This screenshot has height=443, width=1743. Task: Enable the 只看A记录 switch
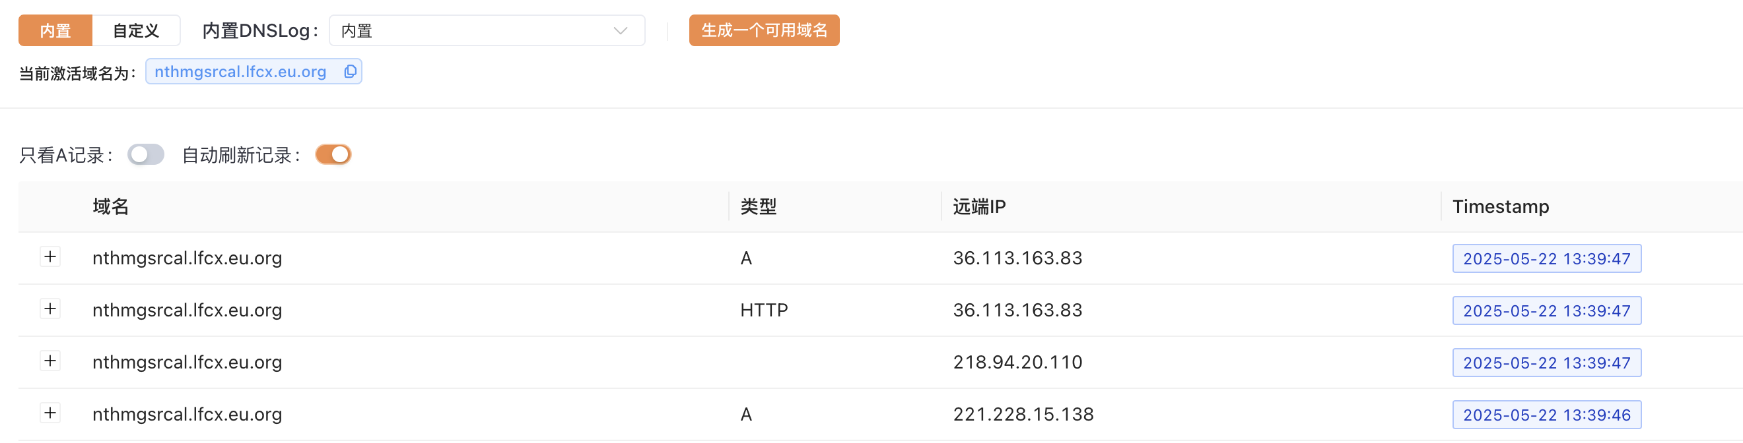(145, 155)
